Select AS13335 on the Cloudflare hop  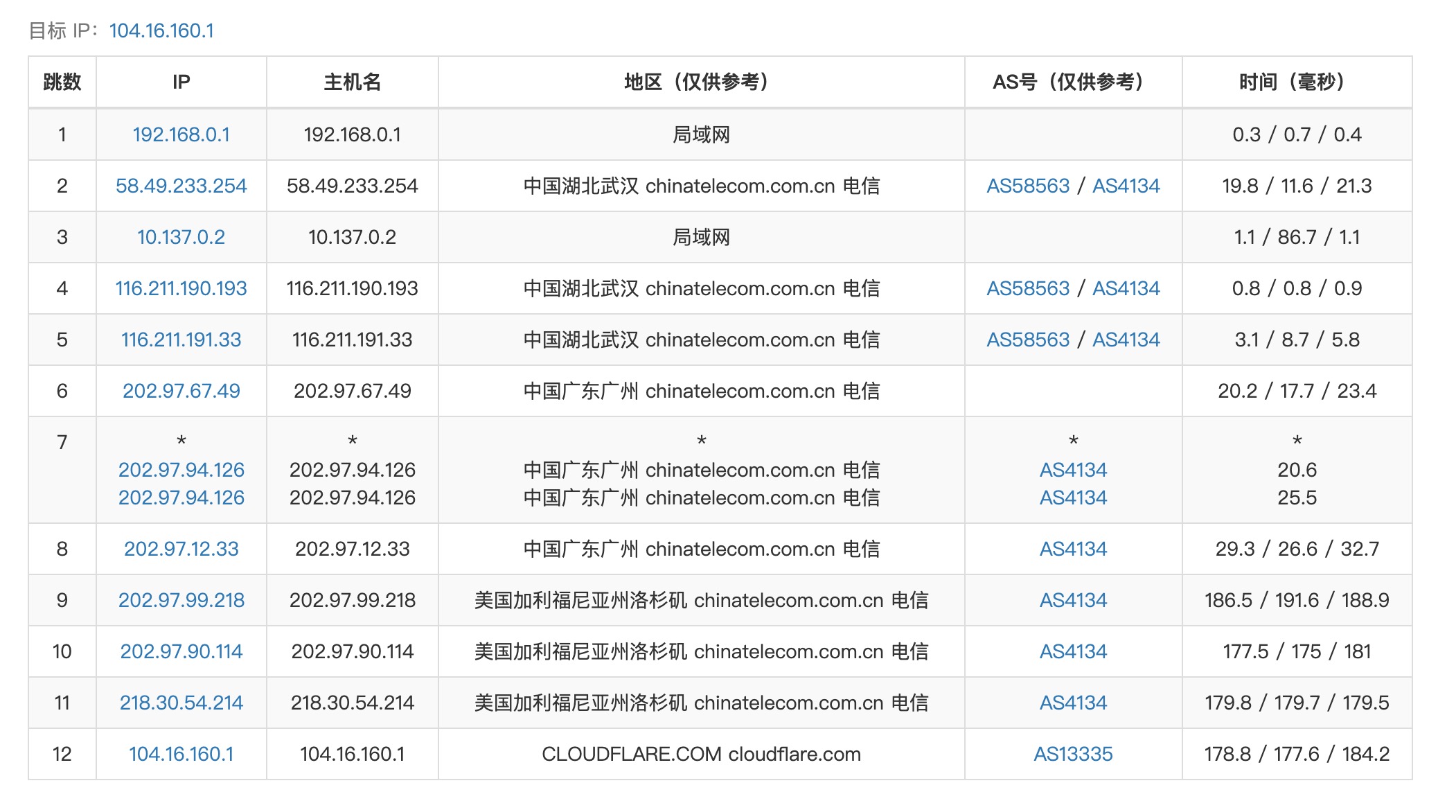click(1074, 754)
